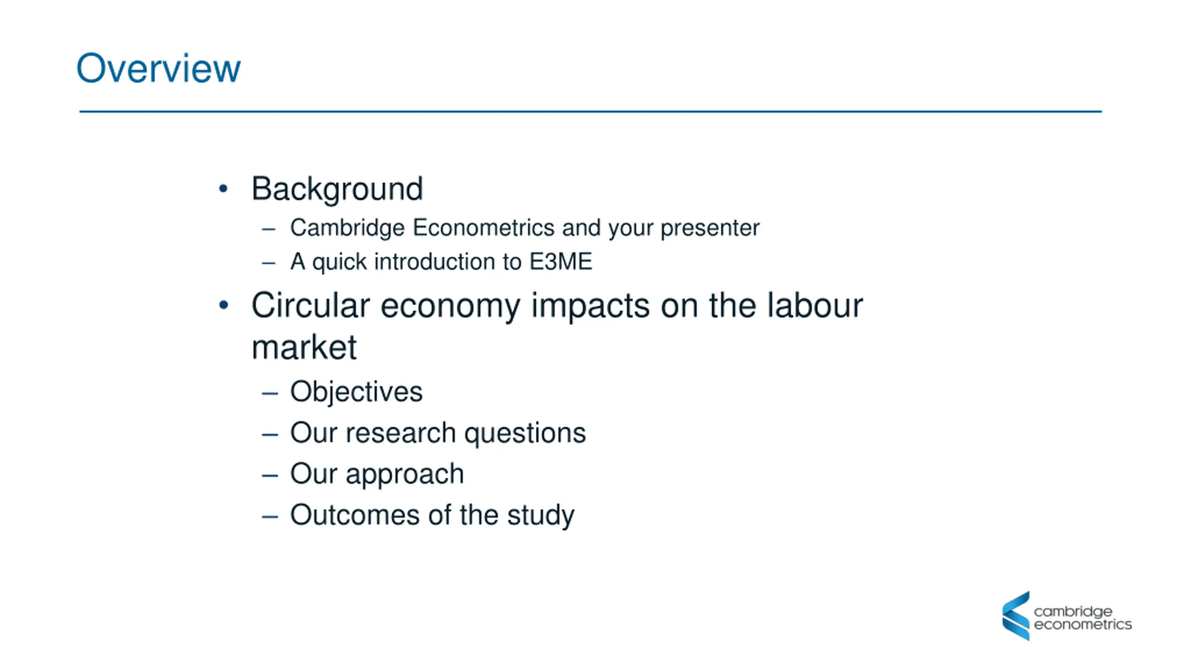The image size is (1191, 670).
Task: Click the Cambridge Econometrics logo icon
Action: pyautogui.click(x=1016, y=616)
